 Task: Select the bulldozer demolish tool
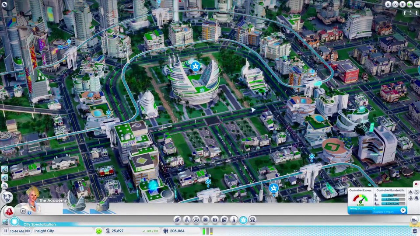click(x=414, y=220)
